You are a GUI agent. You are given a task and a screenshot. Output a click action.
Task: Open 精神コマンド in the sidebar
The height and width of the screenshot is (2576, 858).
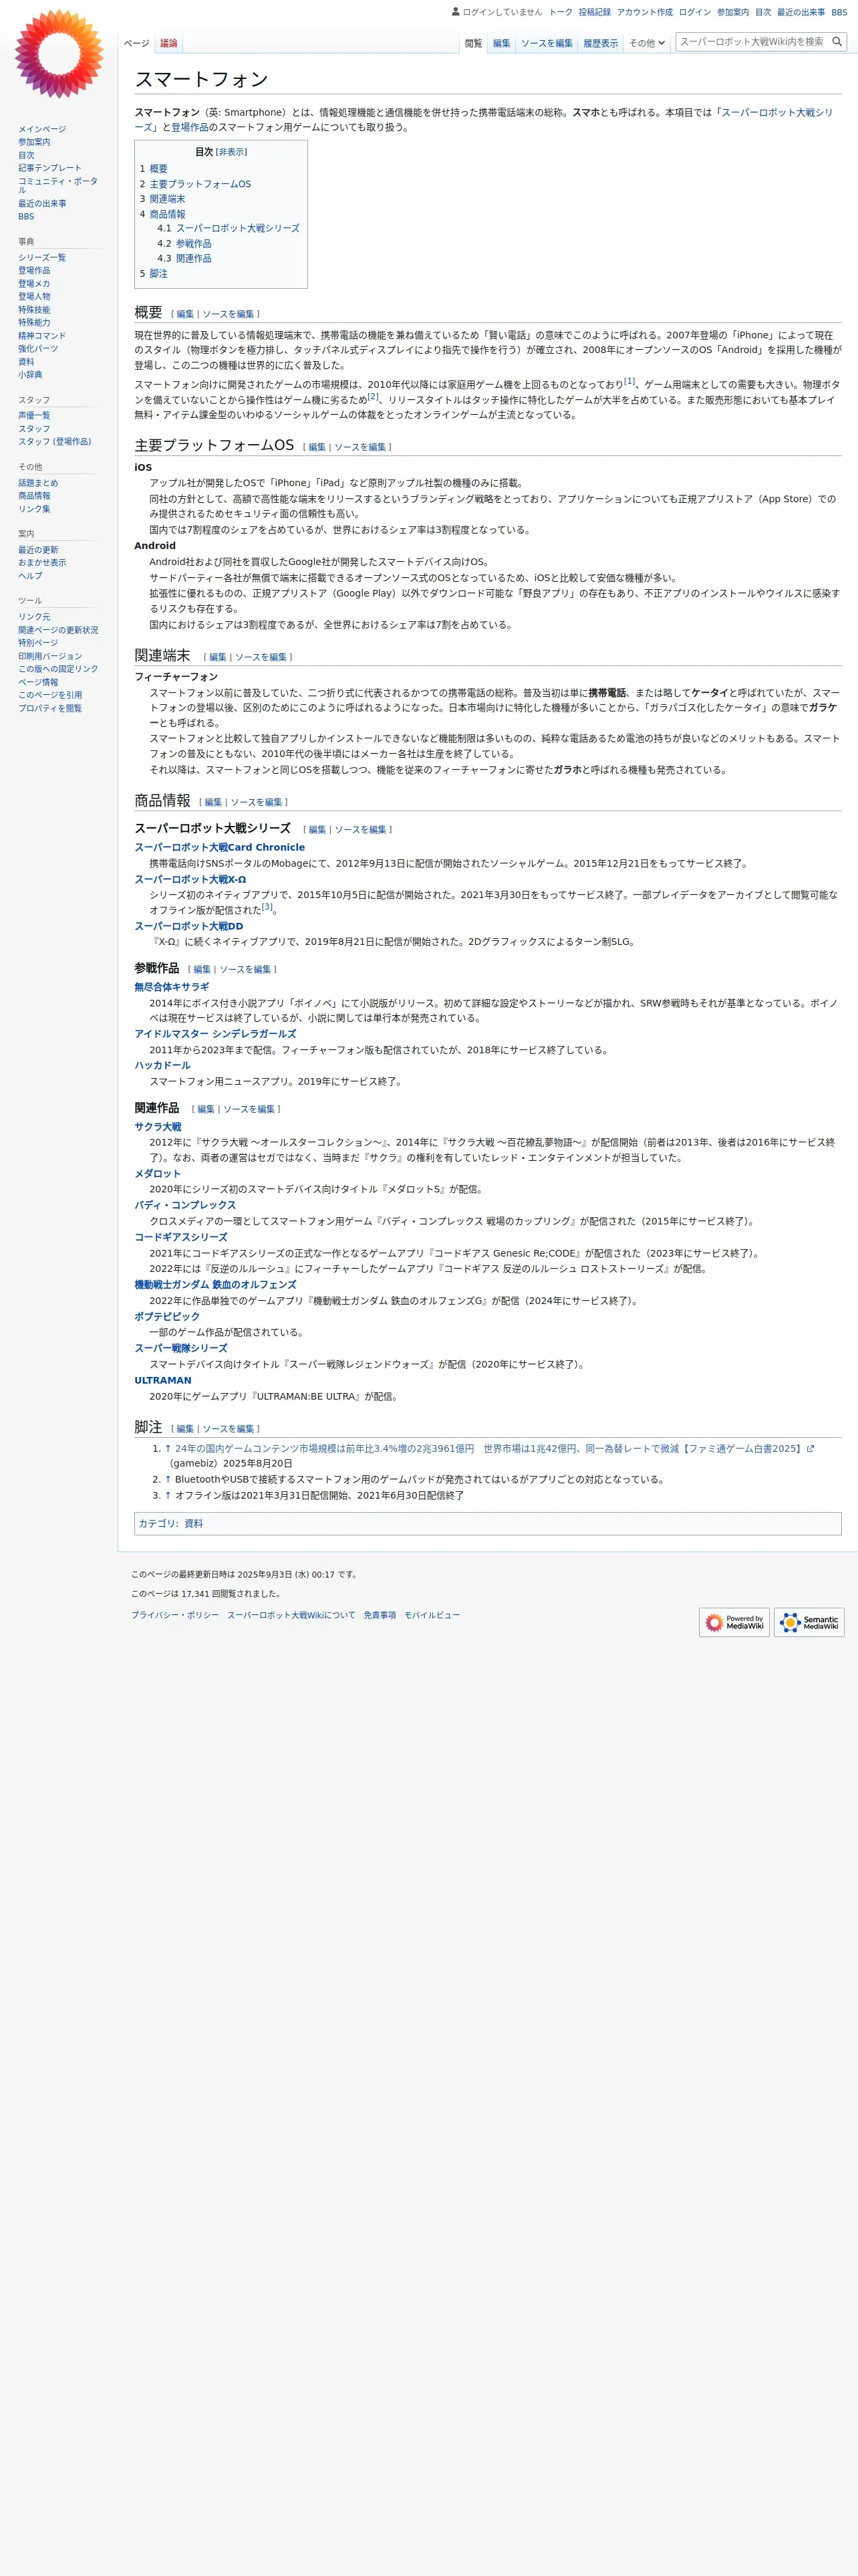coord(42,336)
